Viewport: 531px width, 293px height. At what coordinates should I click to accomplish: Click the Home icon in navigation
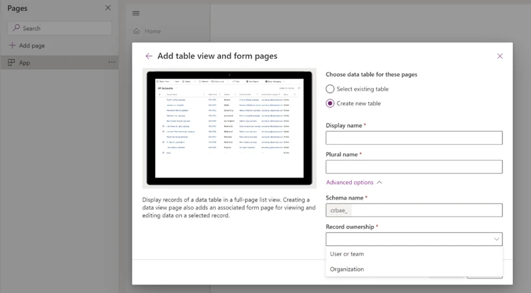(136, 31)
